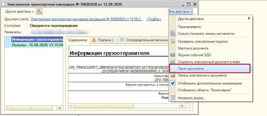Click the ON_TRNACLGROT file identifier text
This screenshot has width=267, height=116.
[119, 69]
